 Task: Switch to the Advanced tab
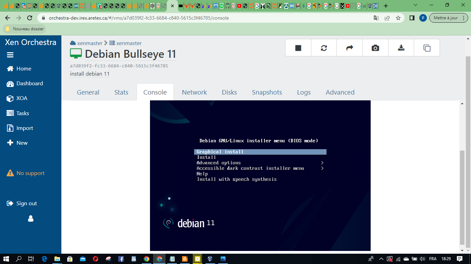[x=340, y=92]
